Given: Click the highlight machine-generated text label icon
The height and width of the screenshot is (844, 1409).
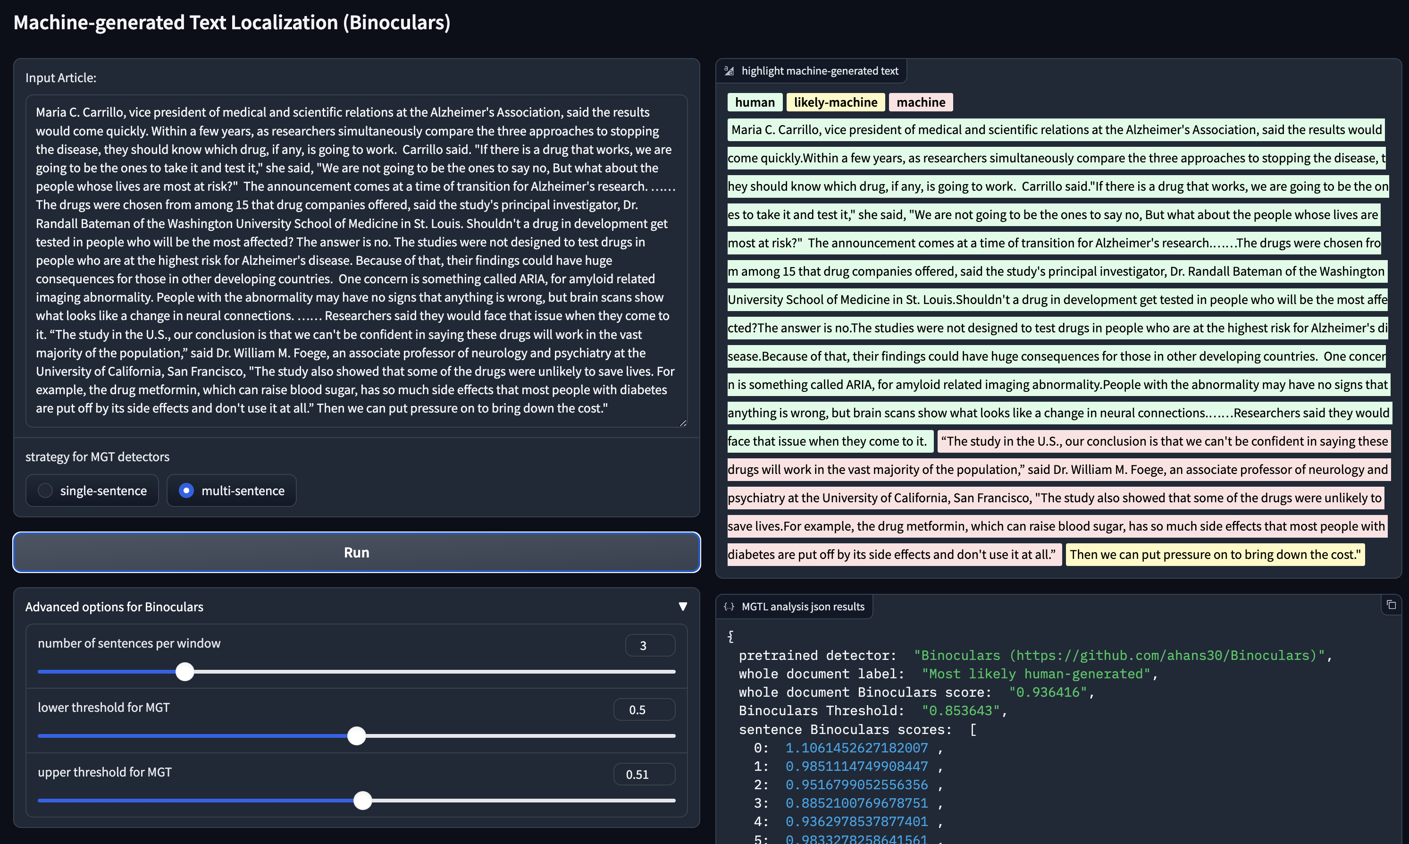Looking at the screenshot, I should pyautogui.click(x=729, y=71).
